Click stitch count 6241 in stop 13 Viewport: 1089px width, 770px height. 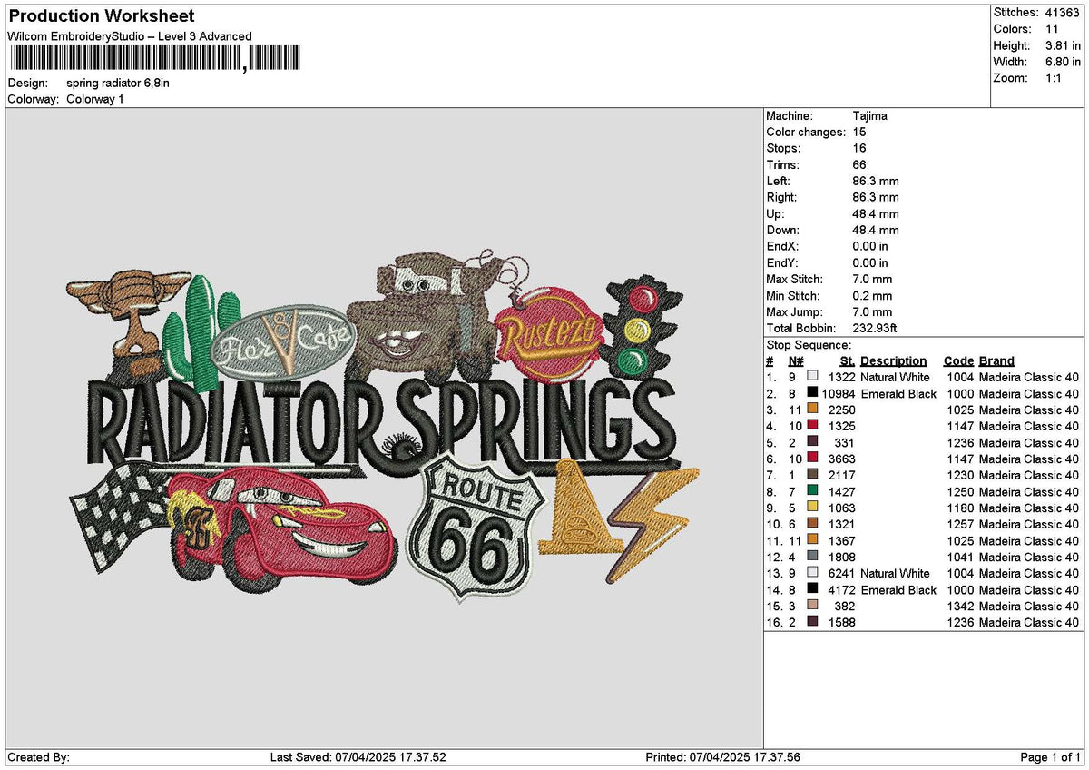pos(842,573)
